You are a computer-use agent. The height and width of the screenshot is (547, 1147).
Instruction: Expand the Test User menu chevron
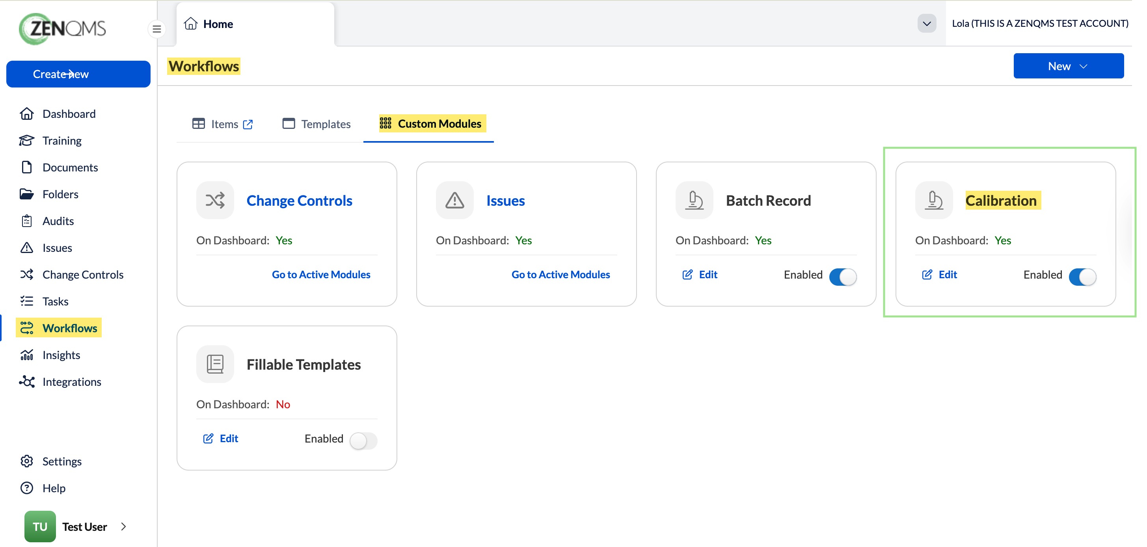[x=123, y=526]
